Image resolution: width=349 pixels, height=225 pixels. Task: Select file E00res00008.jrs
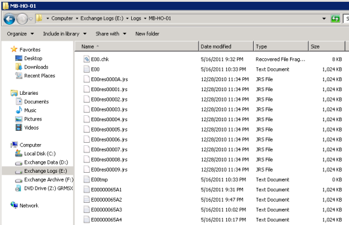click(109, 160)
